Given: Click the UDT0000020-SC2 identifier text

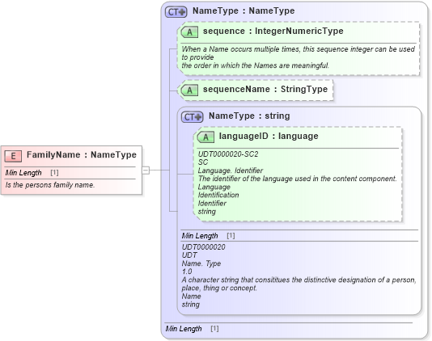Looking at the screenshot, I should (x=228, y=154).
